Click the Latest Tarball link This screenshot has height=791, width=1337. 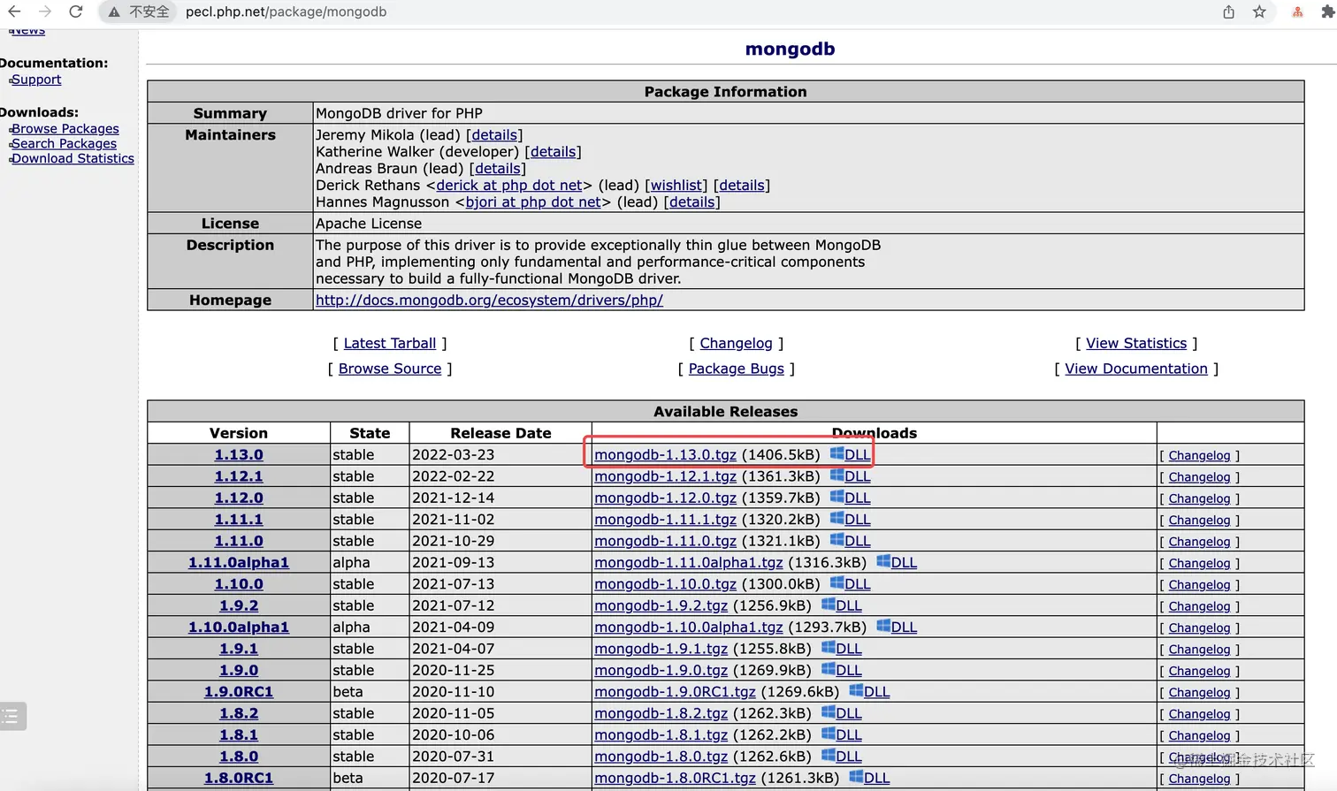tap(390, 344)
